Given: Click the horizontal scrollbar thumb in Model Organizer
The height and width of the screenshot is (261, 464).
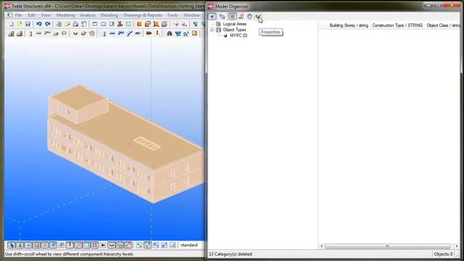Looking at the screenshot, I should pyautogui.click(x=387, y=246).
